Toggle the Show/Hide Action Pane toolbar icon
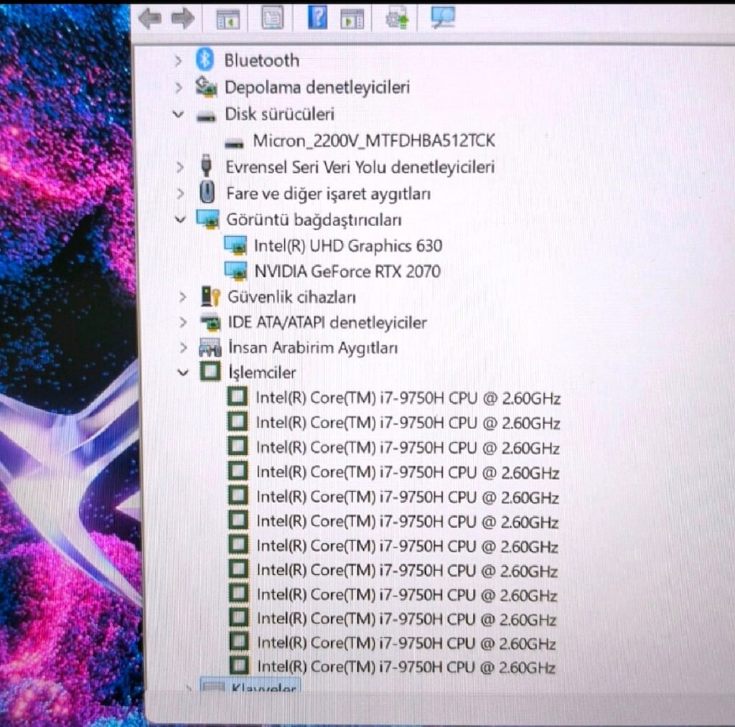The image size is (735, 727). (x=352, y=19)
